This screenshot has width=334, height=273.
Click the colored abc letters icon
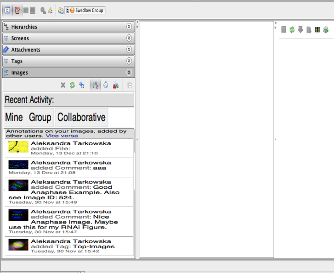click(x=116, y=85)
